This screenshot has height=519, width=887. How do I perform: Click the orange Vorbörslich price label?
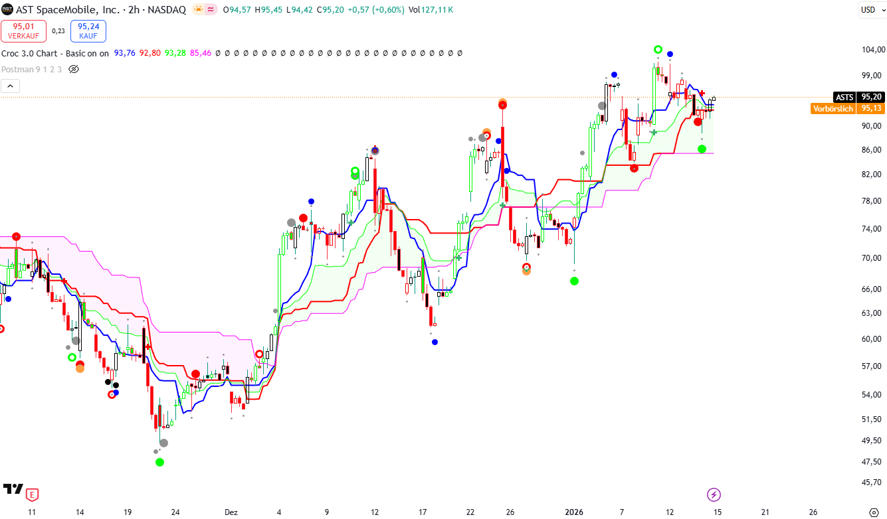pyautogui.click(x=833, y=108)
